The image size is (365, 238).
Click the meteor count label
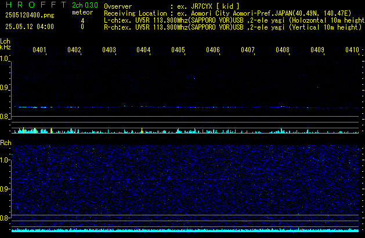pos(82,12)
